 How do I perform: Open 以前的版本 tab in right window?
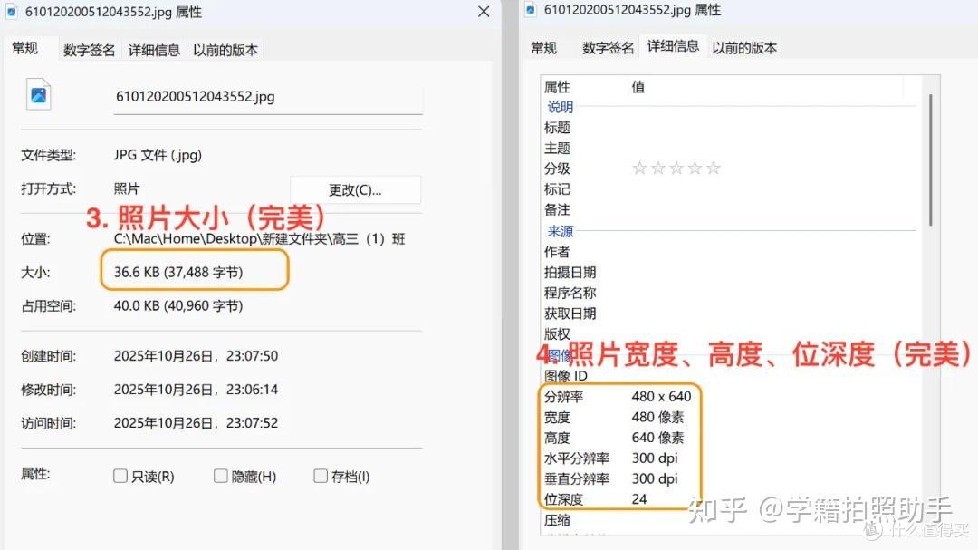(x=744, y=47)
